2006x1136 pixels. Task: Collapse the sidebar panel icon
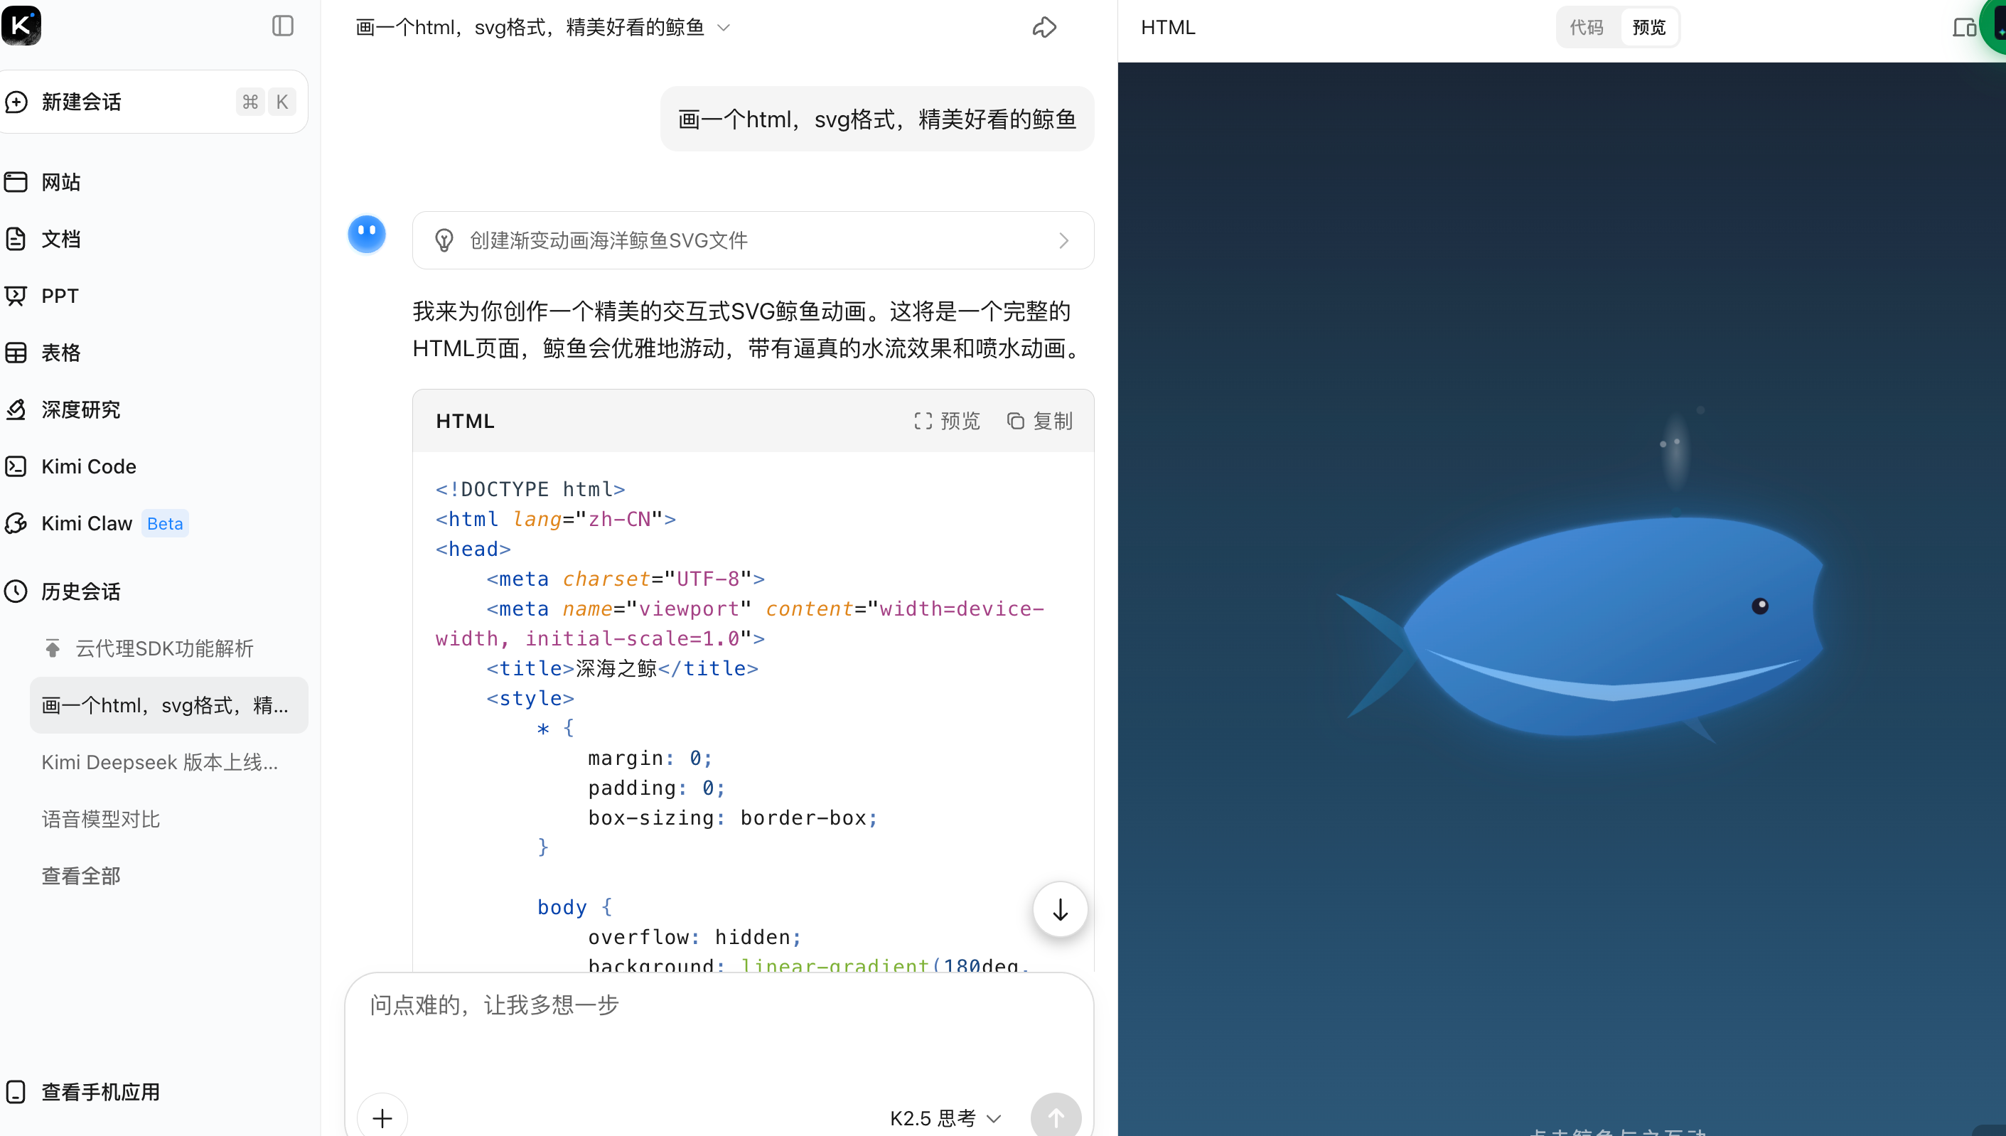282,26
